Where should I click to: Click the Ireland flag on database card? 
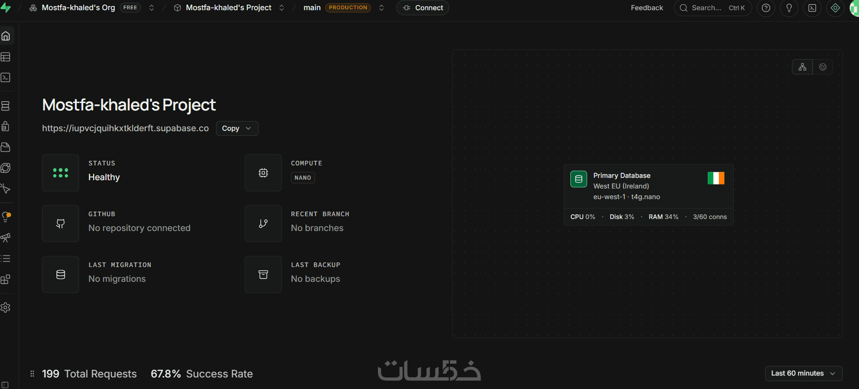coord(716,178)
